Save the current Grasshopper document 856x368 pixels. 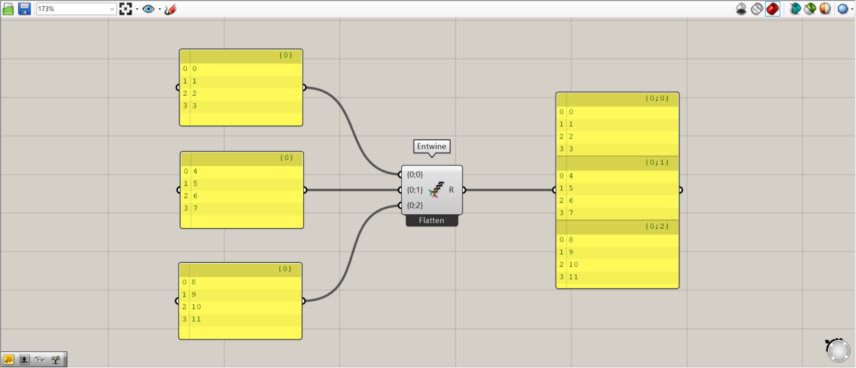pyautogui.click(x=24, y=8)
